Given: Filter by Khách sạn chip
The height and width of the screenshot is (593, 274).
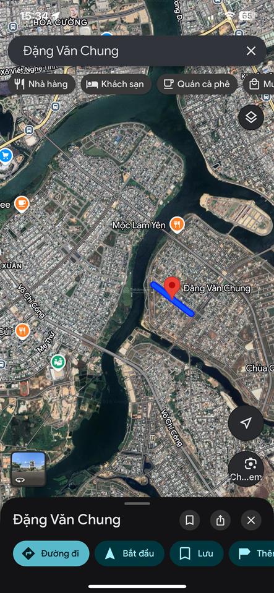Looking at the screenshot, I should tap(116, 84).
